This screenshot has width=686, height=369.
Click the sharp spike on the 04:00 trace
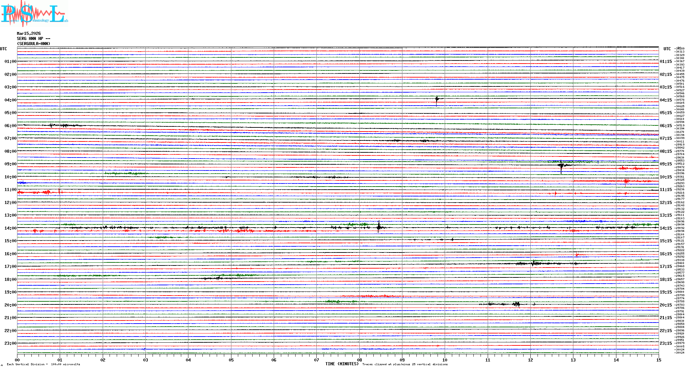[x=437, y=99]
